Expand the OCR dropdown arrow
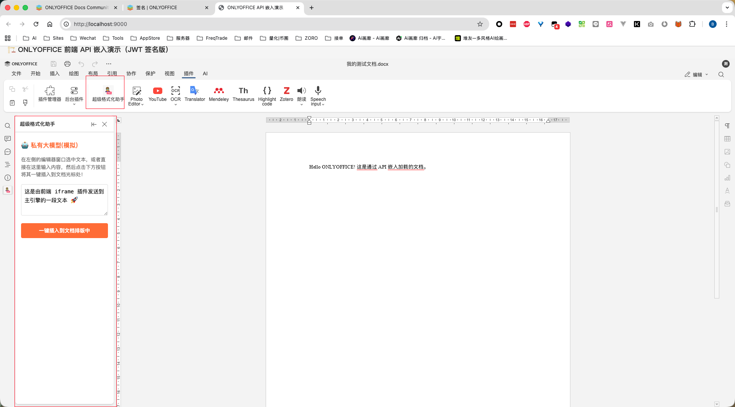 tap(176, 104)
